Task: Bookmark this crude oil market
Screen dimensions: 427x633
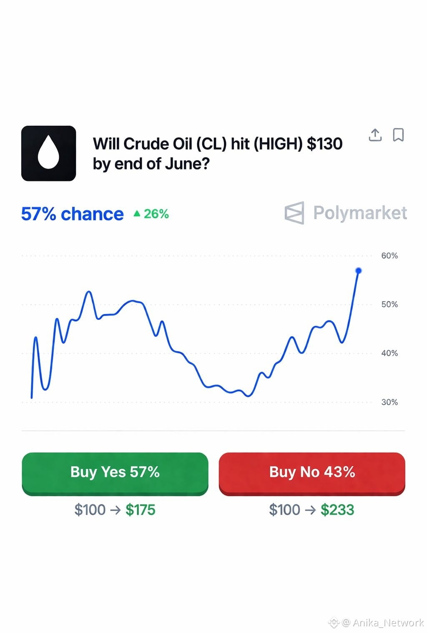Action: (x=398, y=135)
